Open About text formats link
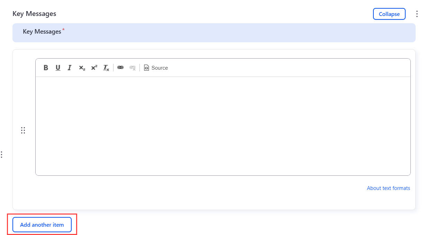 tap(388, 188)
